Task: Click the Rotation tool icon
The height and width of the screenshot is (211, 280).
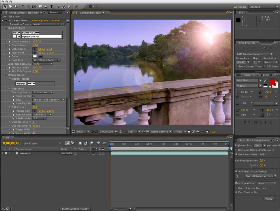Action: point(23,6)
